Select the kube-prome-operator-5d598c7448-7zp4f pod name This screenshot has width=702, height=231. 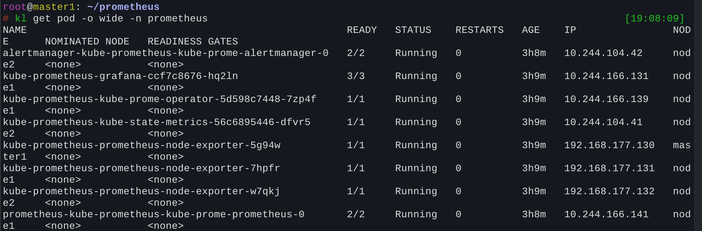point(159,99)
